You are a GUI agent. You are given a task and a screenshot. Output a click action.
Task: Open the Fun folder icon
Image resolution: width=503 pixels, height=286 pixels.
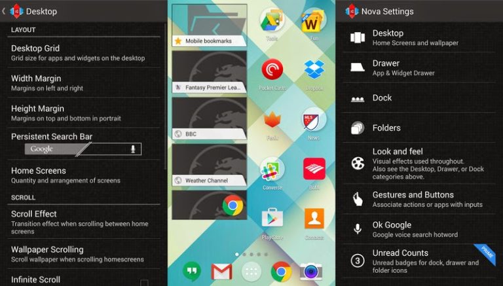pyautogui.click(x=314, y=20)
